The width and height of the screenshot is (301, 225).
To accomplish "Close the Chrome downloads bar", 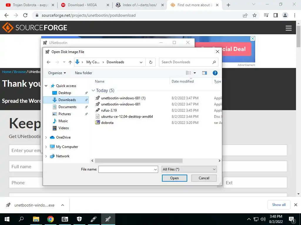I will [296, 205].
